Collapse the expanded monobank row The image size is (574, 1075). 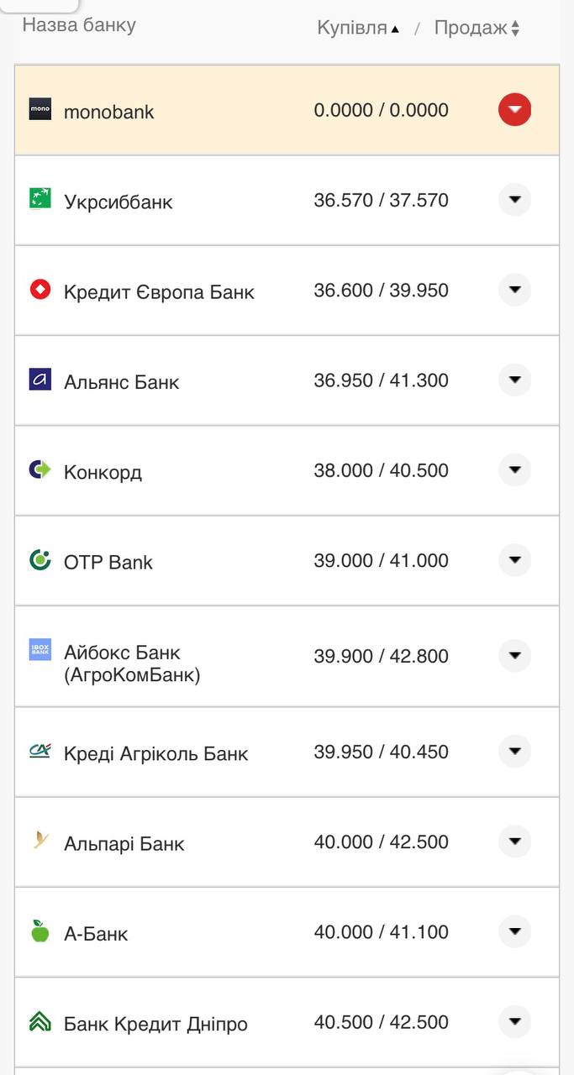514,109
